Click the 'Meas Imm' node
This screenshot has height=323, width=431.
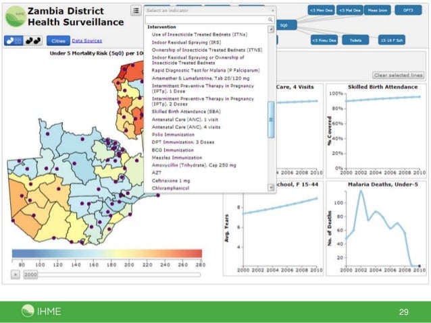click(x=380, y=11)
